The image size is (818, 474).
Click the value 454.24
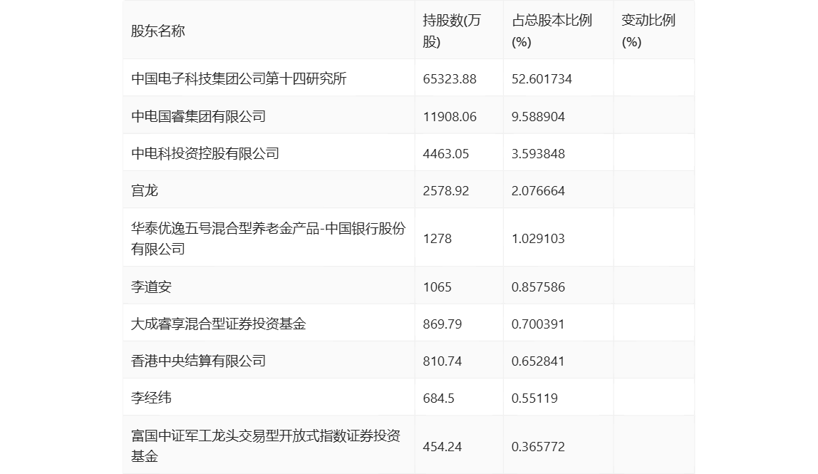(x=442, y=446)
